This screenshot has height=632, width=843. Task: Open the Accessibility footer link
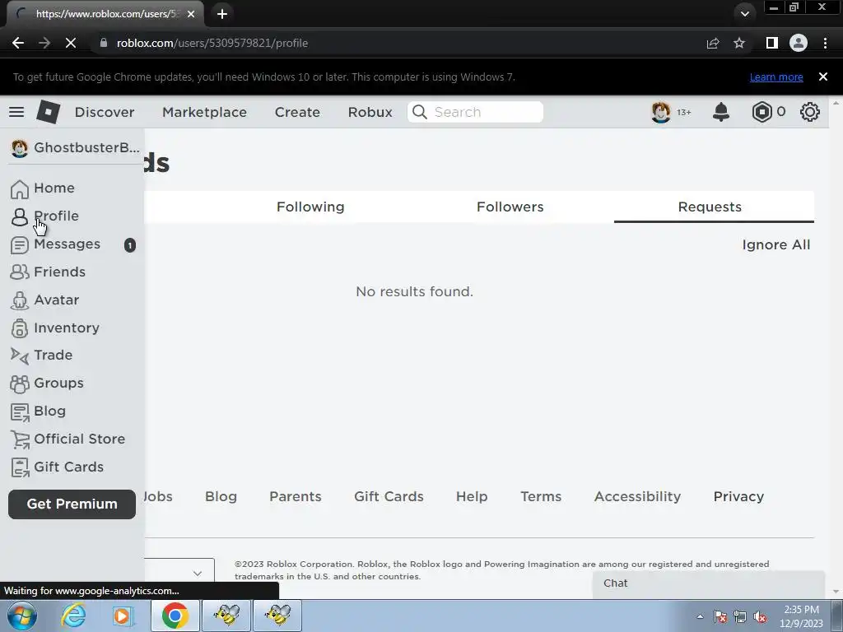click(637, 496)
